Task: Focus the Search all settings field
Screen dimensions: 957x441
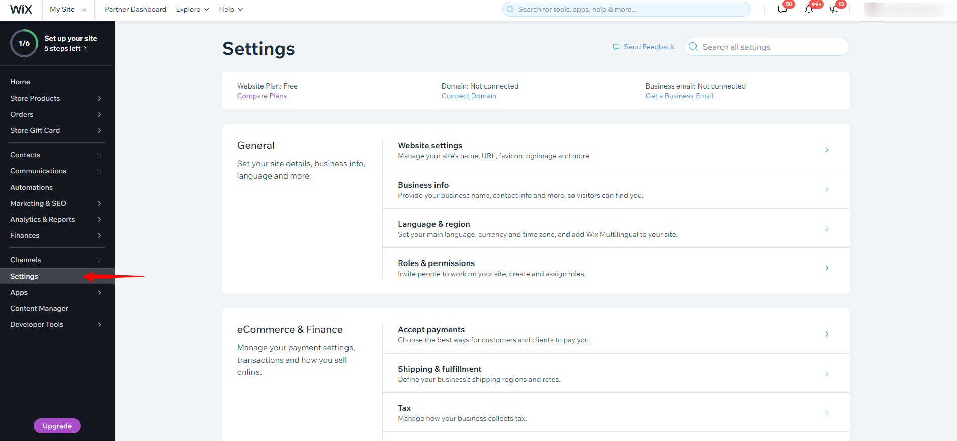Action: 767,47
